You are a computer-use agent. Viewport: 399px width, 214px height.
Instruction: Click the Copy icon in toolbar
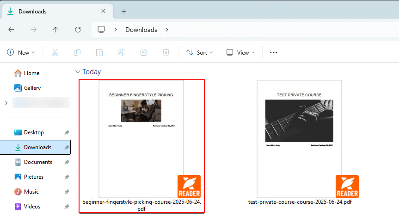click(77, 52)
